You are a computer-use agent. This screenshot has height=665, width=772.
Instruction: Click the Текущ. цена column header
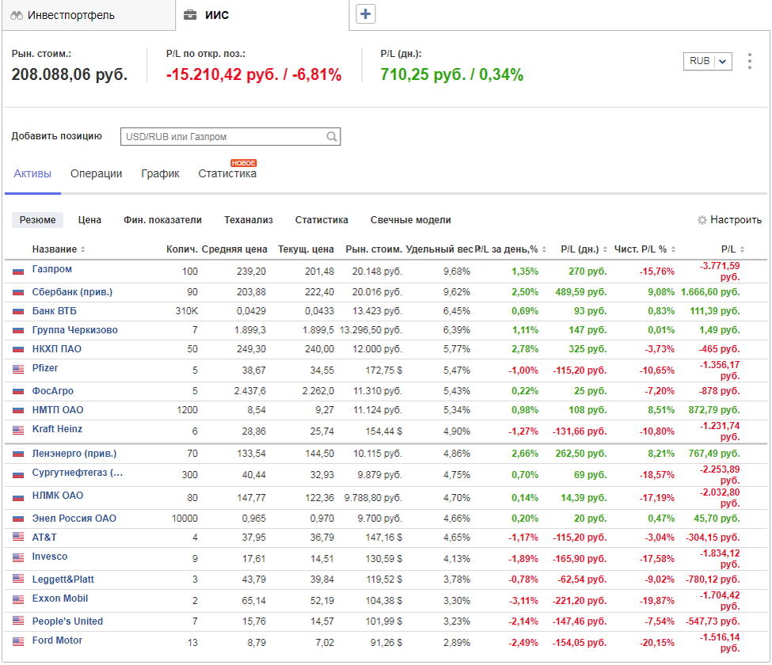306,249
